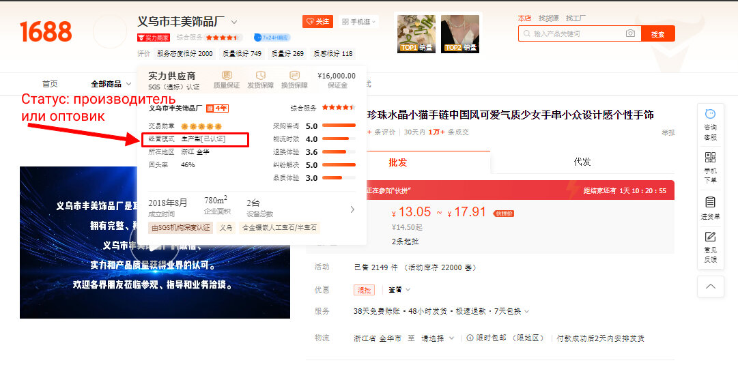Click the magnifier icon in search box
Image resolution: width=738 pixels, height=365 pixels.
pos(526,34)
